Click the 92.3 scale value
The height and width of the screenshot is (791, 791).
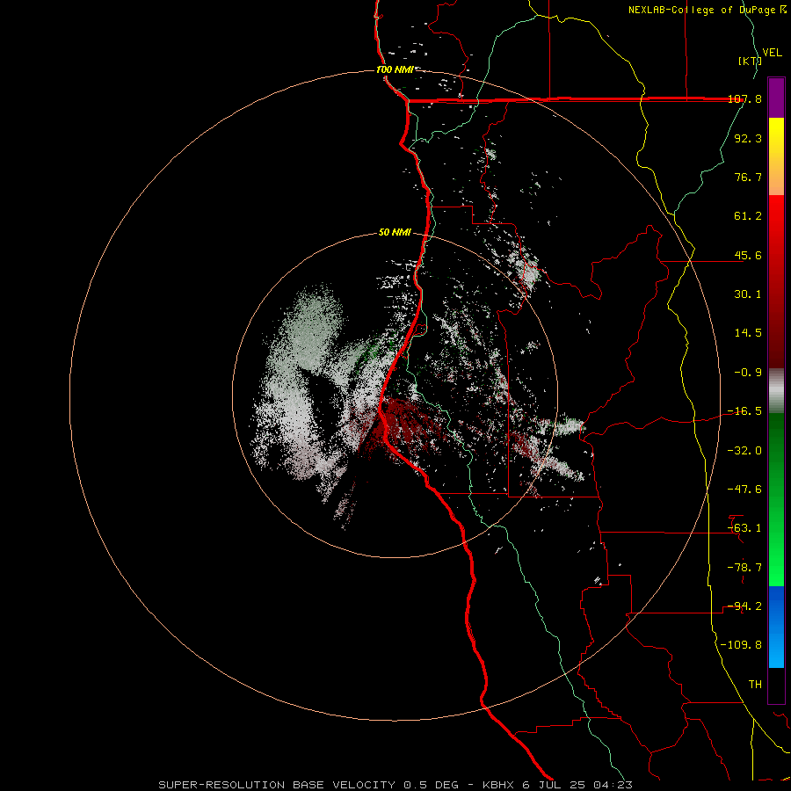pyautogui.click(x=748, y=138)
